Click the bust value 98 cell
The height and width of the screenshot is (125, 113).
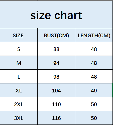tap(56, 76)
